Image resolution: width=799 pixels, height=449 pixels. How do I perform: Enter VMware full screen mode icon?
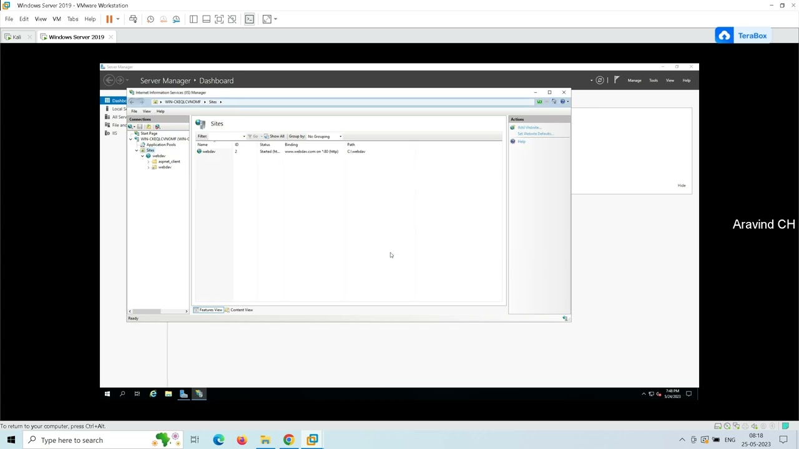(x=219, y=19)
